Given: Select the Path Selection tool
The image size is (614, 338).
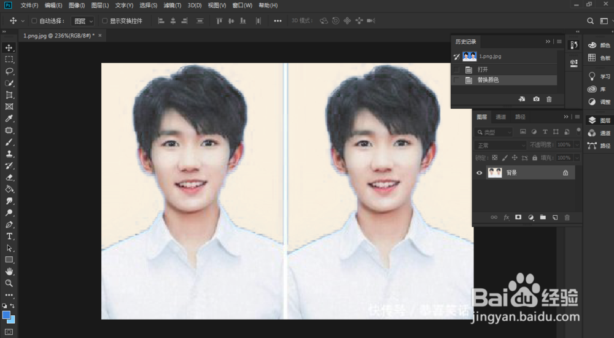Looking at the screenshot, I should pyautogui.click(x=9, y=248).
